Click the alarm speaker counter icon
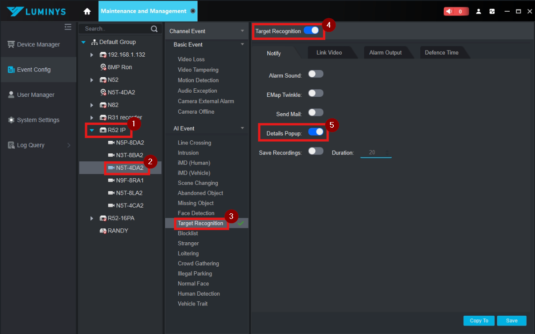Screen dimensions: 535x334 click(x=456, y=11)
